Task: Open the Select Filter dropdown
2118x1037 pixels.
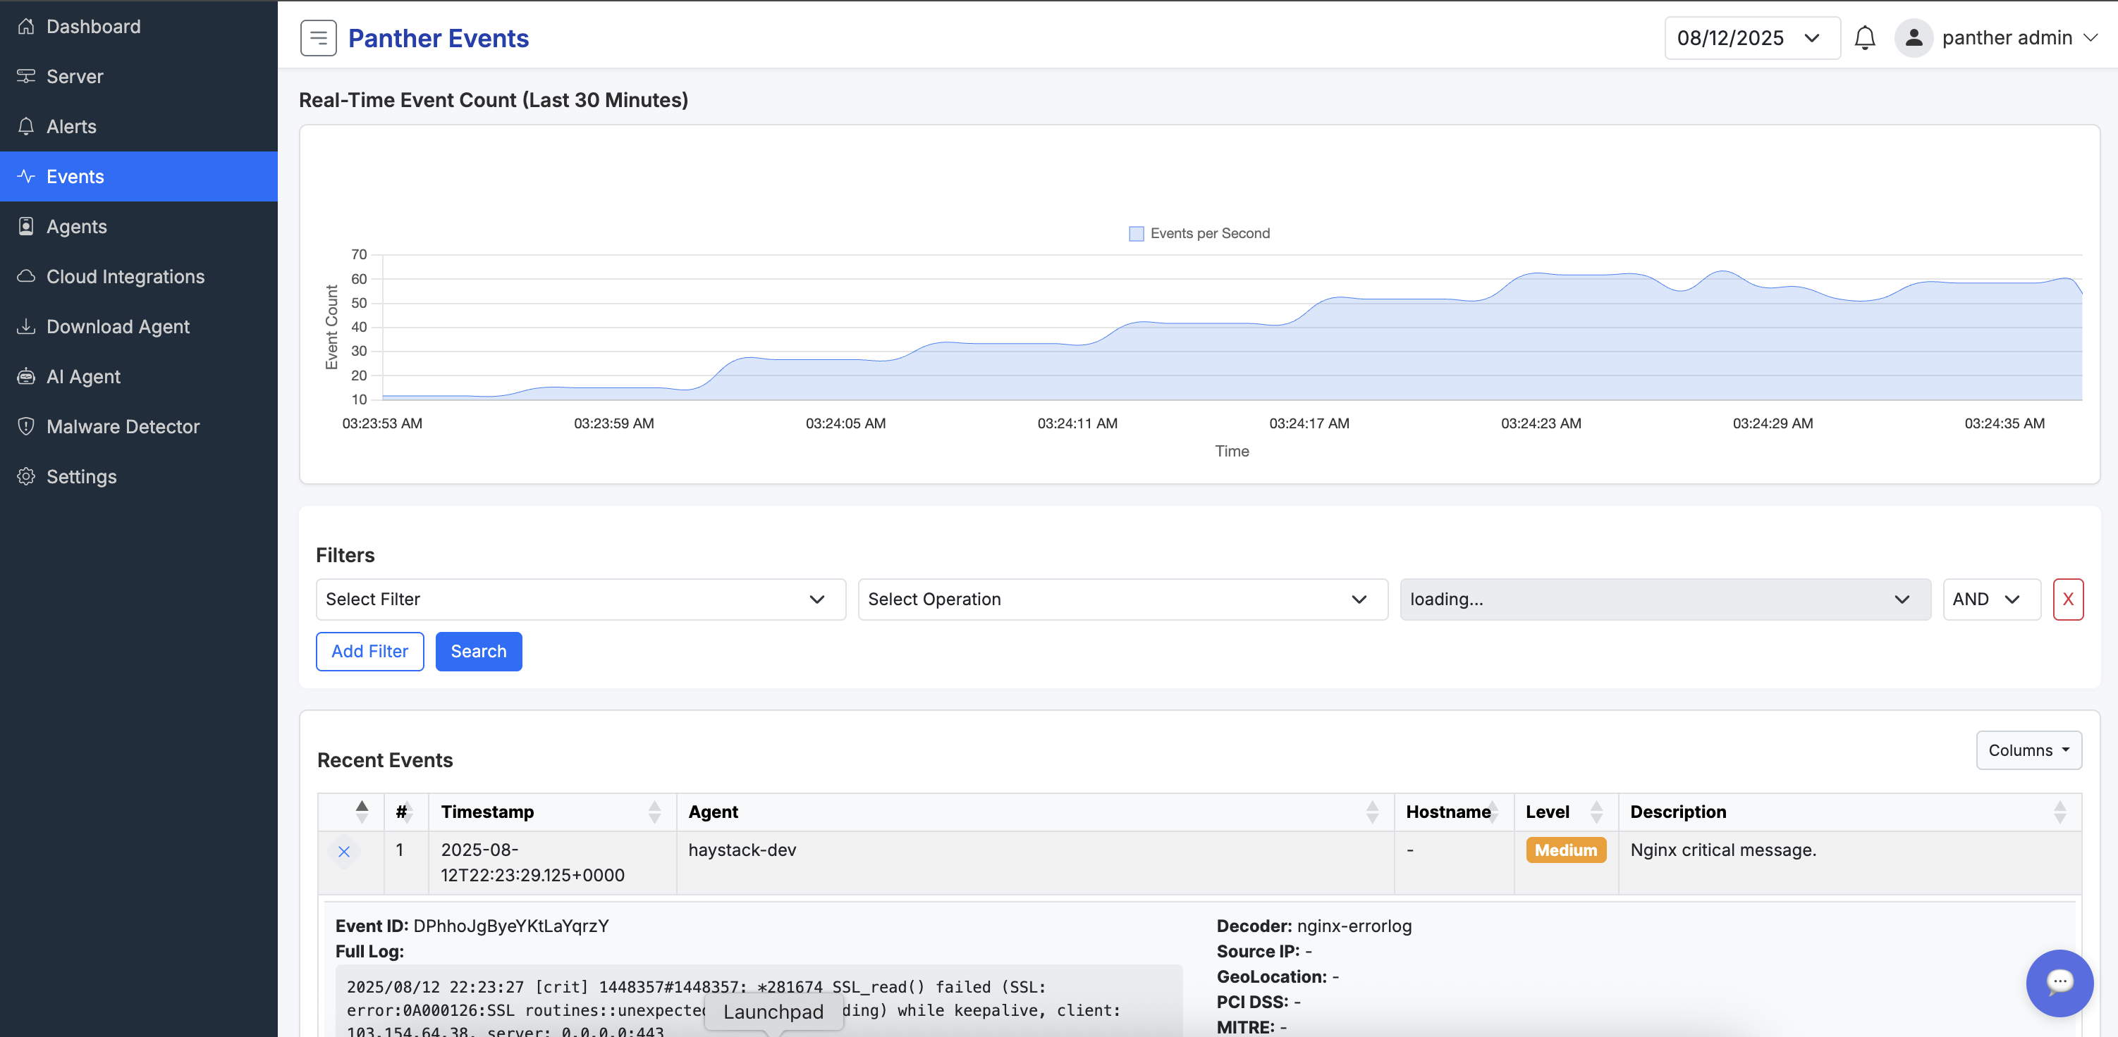Action: pyautogui.click(x=580, y=599)
